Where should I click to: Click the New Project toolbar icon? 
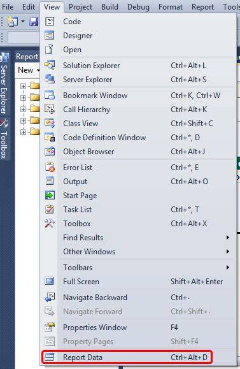click(13, 22)
